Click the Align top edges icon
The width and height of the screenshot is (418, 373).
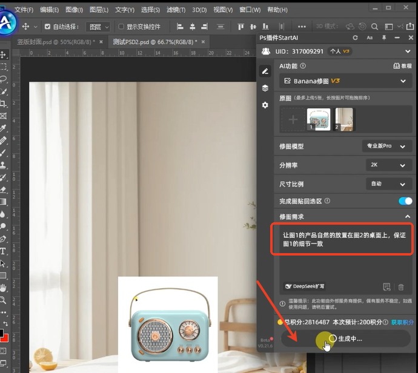pos(241,27)
